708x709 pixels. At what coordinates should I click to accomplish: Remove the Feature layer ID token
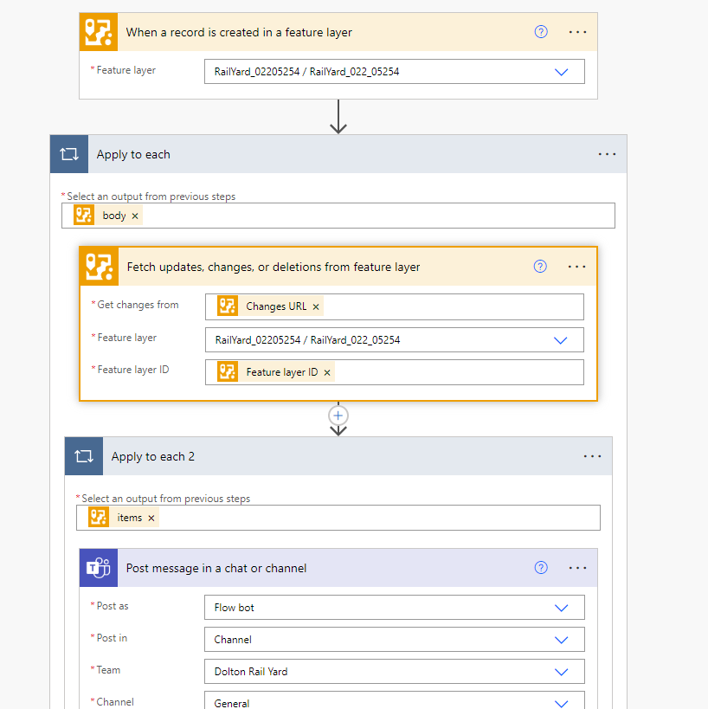[x=327, y=372]
